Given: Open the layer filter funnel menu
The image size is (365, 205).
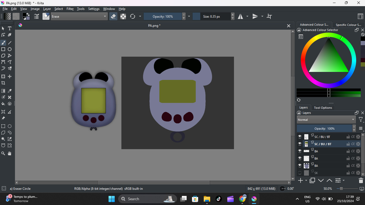Looking at the screenshot, I should coord(361,120).
